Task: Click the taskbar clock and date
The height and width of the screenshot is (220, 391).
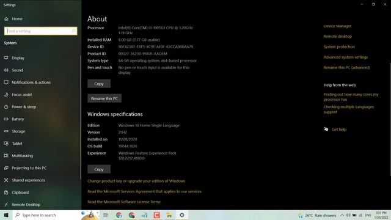Action: coord(381,215)
